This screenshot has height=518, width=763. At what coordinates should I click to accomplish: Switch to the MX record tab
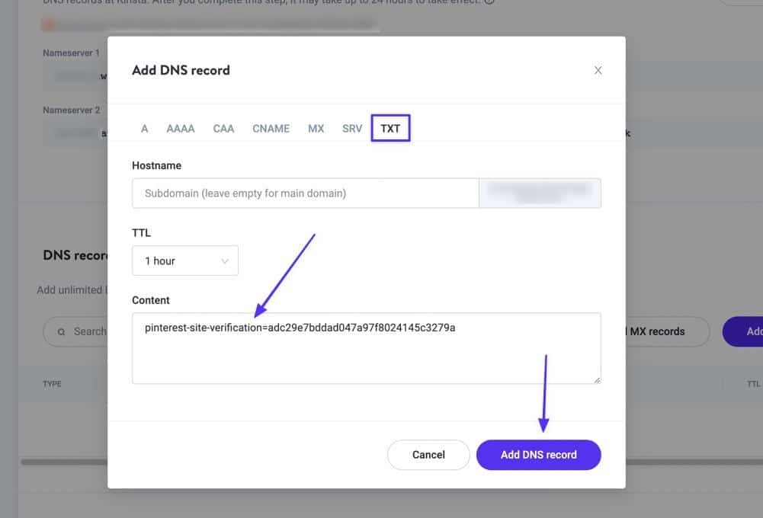[316, 128]
